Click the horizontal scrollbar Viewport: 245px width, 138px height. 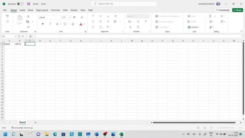tap(194, 123)
